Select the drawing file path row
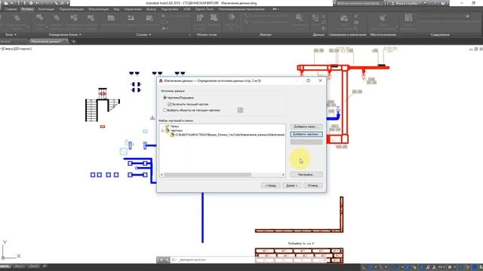This screenshot has width=483, height=271. click(227, 135)
